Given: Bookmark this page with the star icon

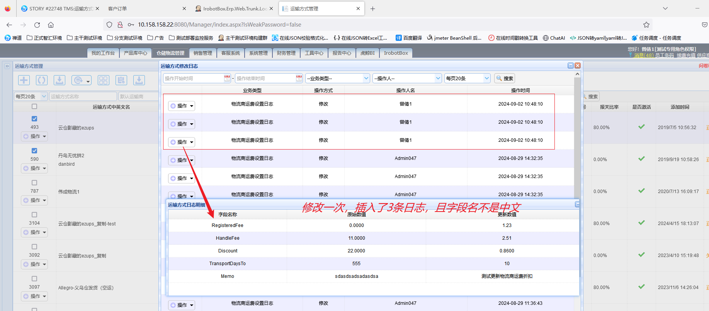Looking at the screenshot, I should tap(646, 25).
